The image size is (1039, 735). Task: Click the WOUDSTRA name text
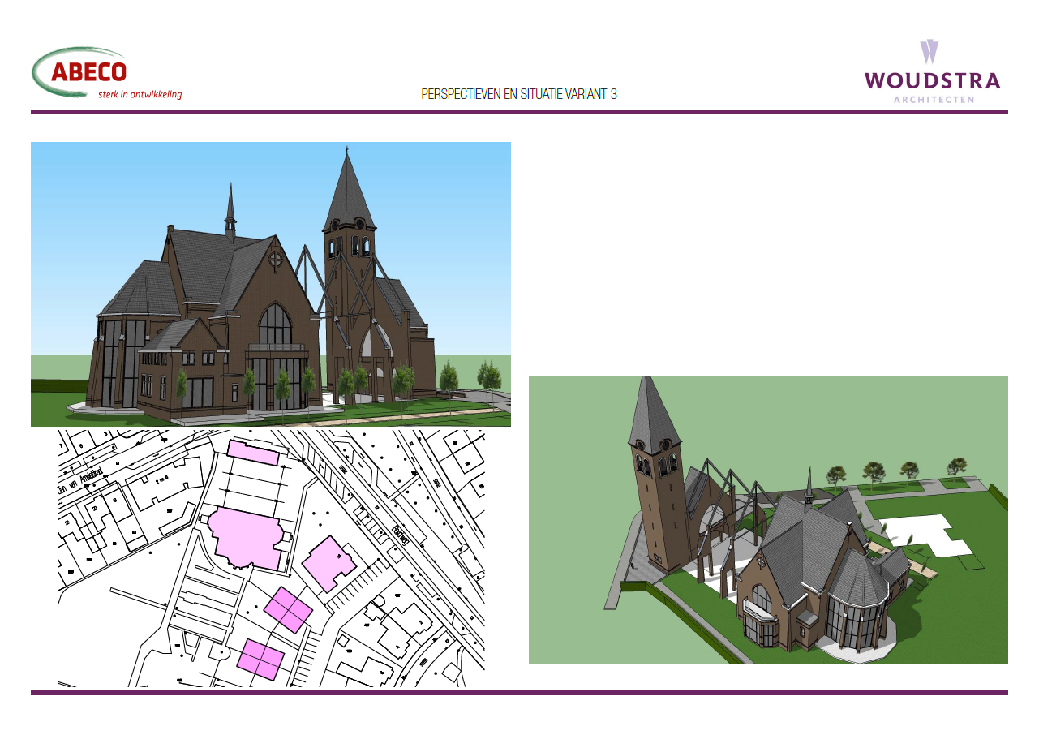(932, 81)
